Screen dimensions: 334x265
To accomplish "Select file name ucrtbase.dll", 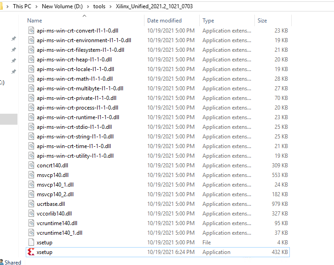I will pos(51,204).
